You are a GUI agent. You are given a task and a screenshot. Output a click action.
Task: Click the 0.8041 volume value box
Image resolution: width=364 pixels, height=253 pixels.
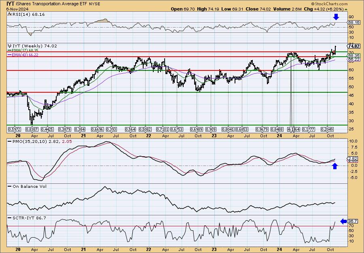[x=229, y=129]
